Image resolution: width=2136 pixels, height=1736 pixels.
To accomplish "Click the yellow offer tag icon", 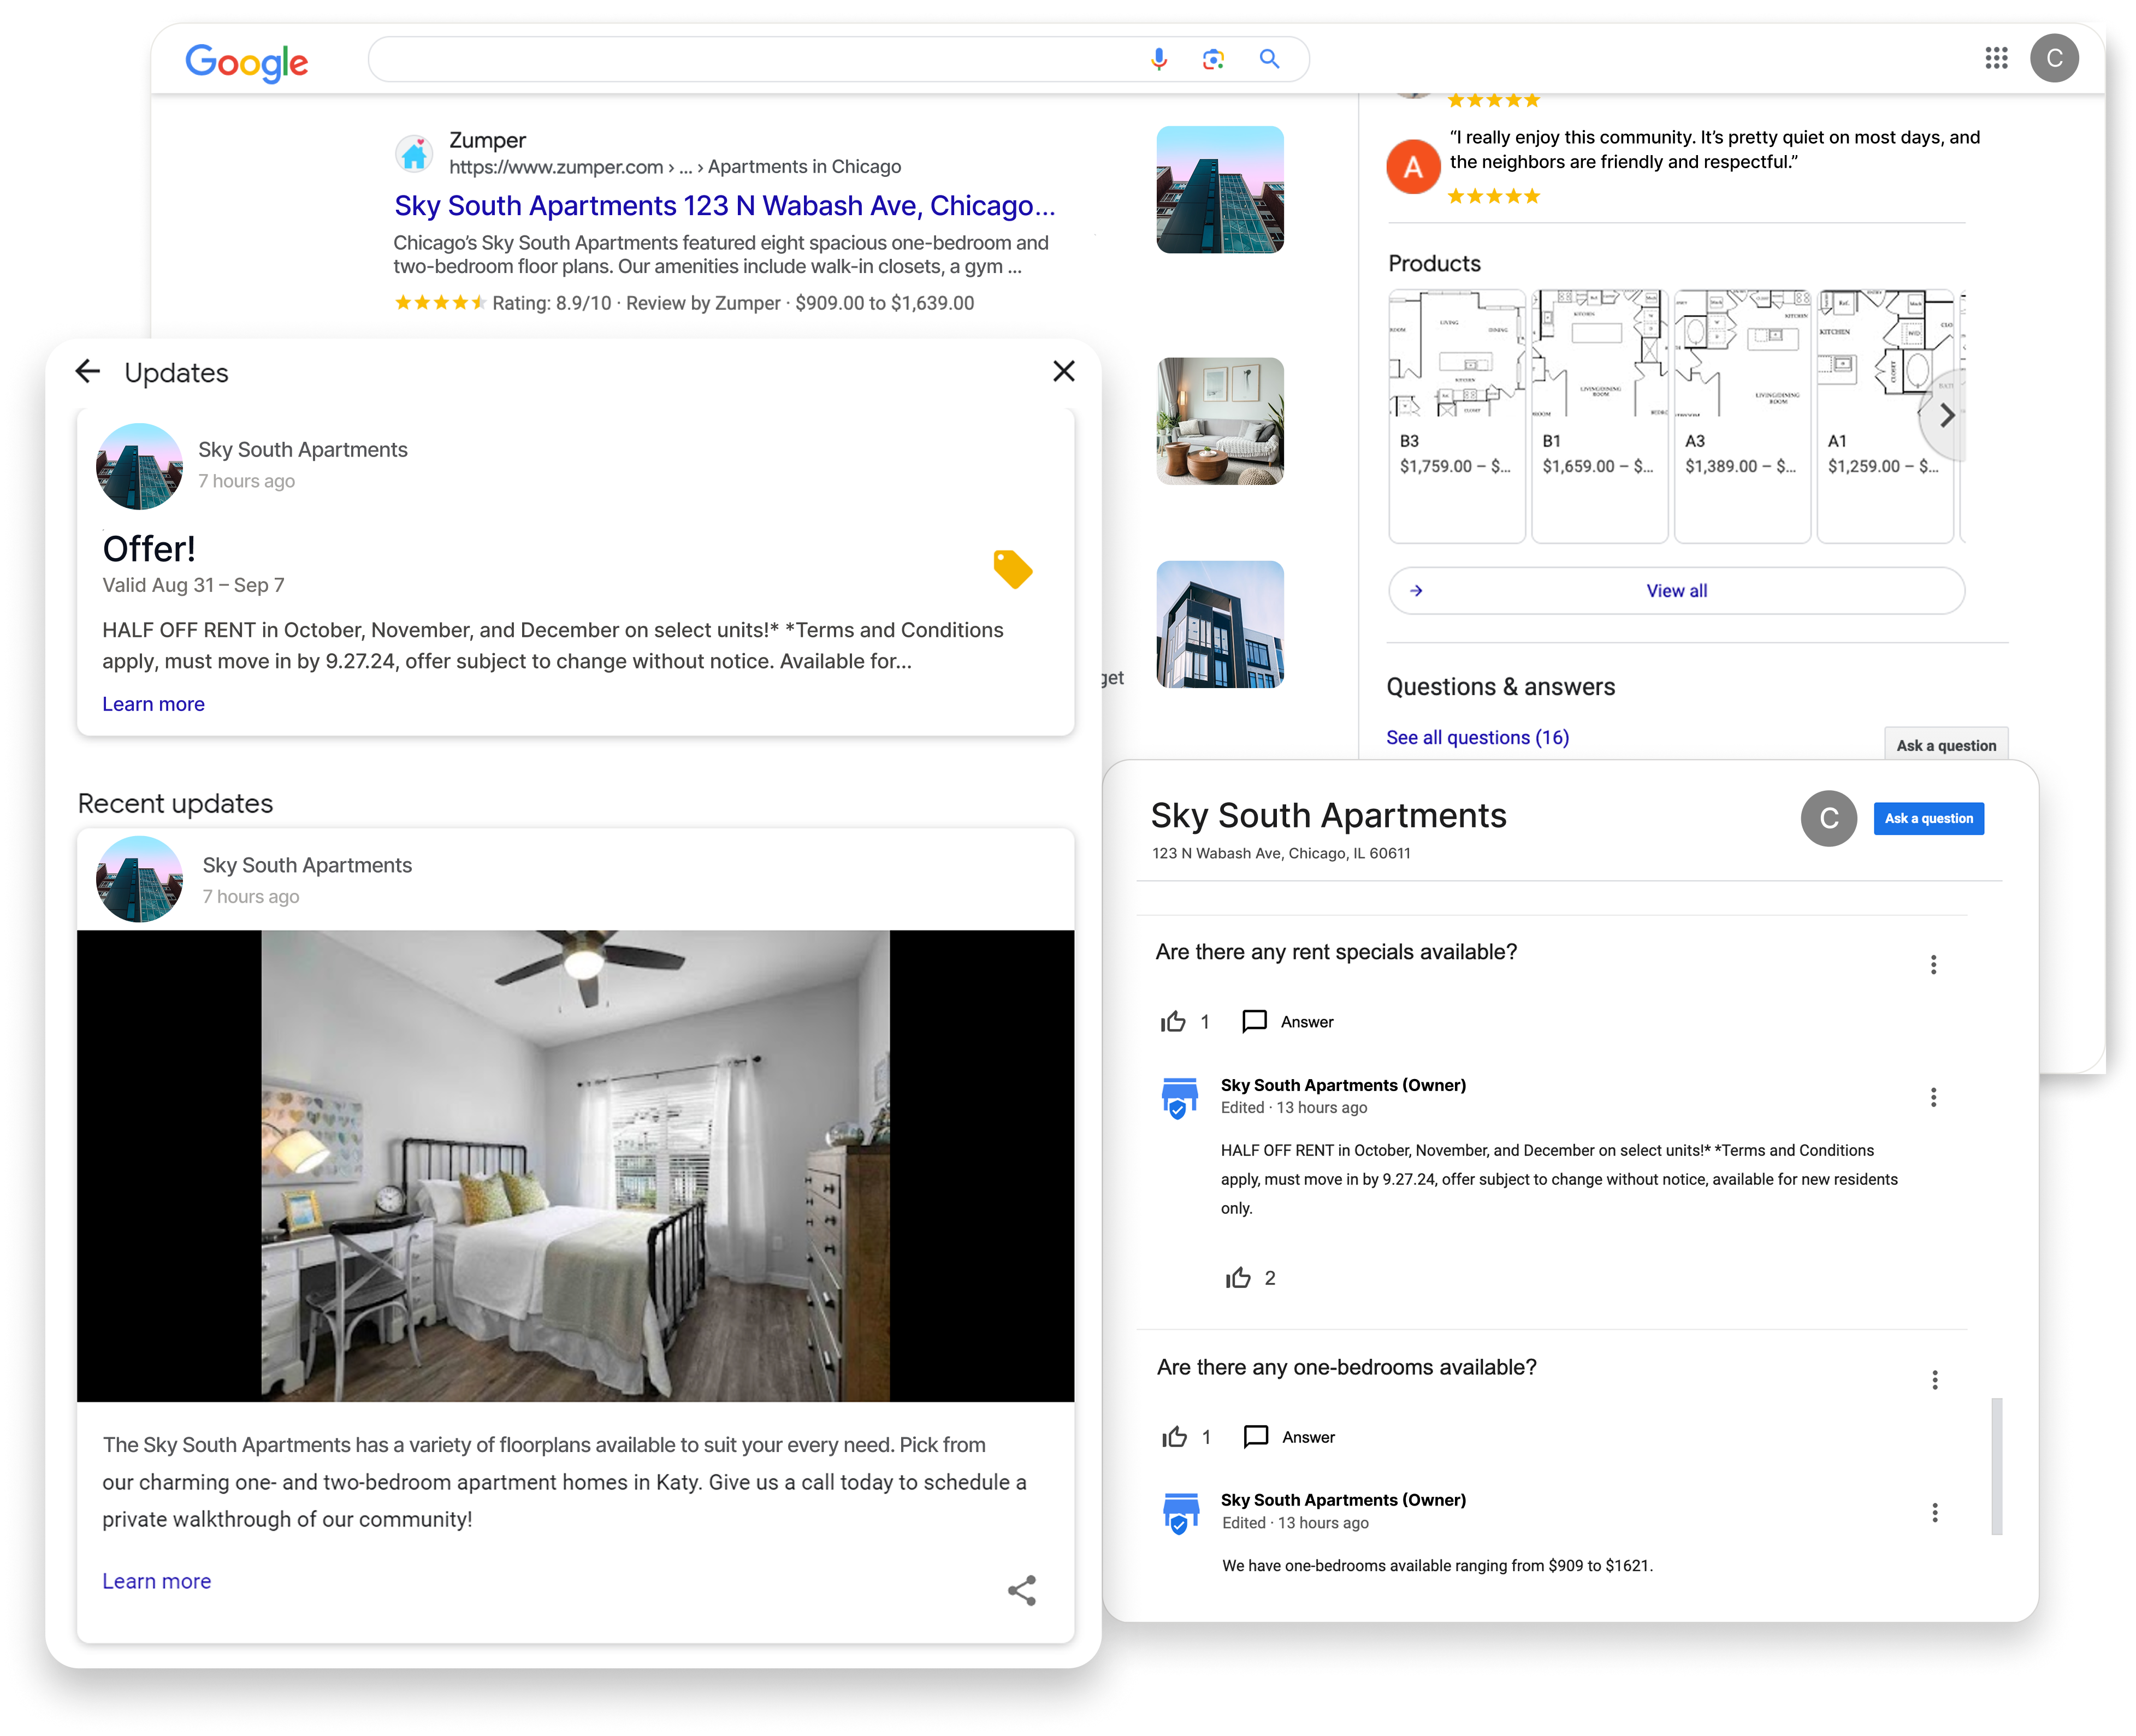I will tap(1012, 569).
